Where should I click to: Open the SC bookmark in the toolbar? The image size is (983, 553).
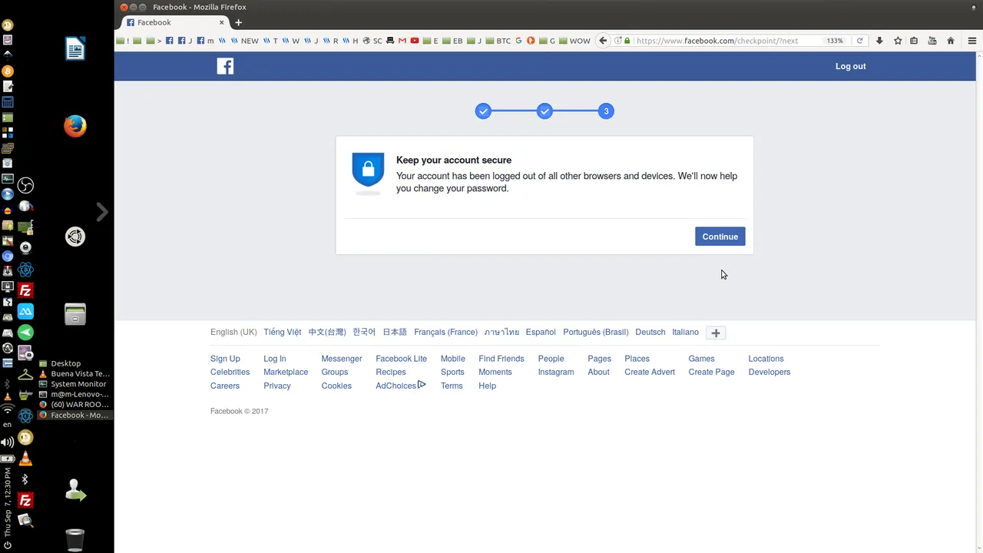click(372, 41)
